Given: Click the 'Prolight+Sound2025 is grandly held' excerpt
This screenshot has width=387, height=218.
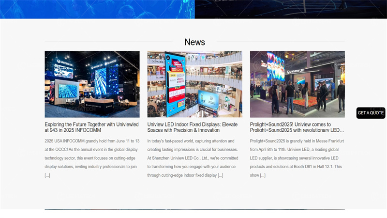Looking at the screenshot, I should [x=297, y=158].
